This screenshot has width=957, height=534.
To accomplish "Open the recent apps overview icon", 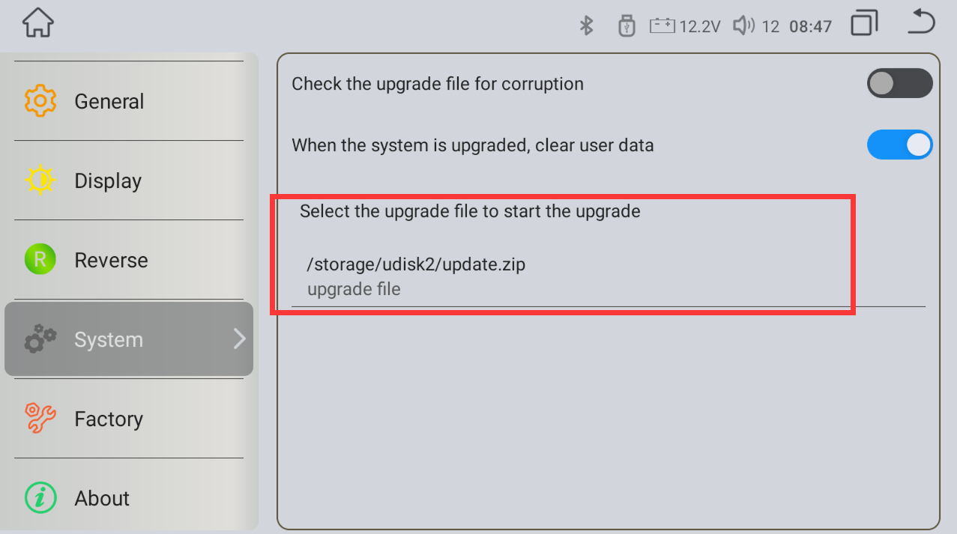I will [864, 23].
